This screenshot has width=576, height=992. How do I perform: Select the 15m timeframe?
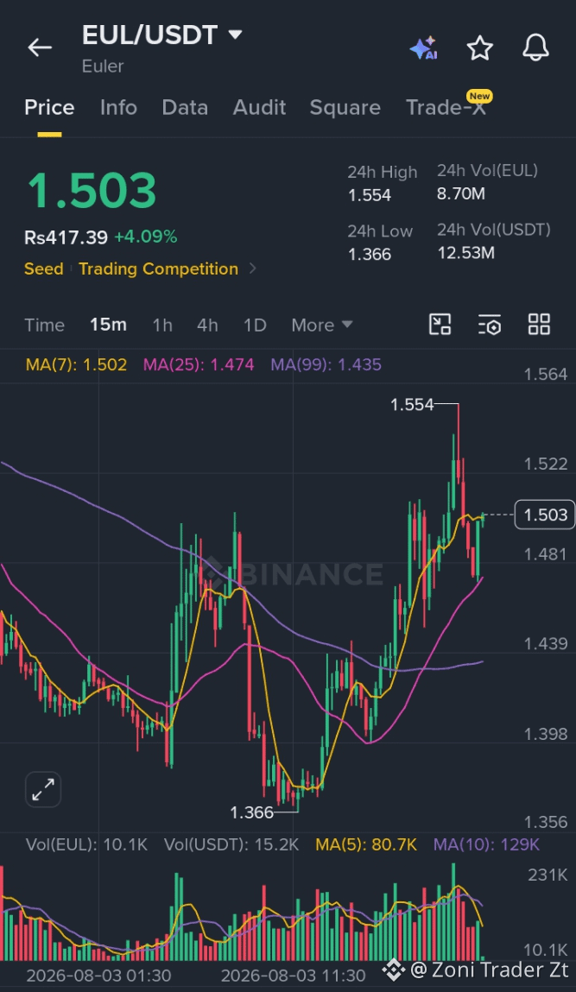point(108,325)
